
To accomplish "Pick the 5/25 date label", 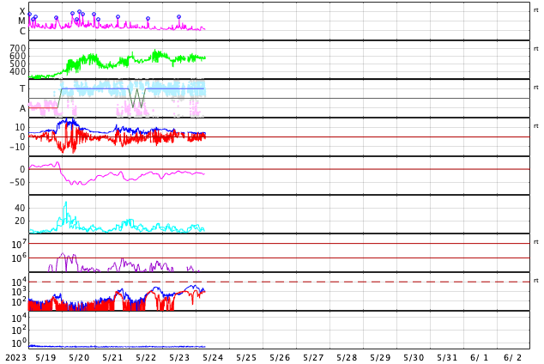I will [x=246, y=357].
